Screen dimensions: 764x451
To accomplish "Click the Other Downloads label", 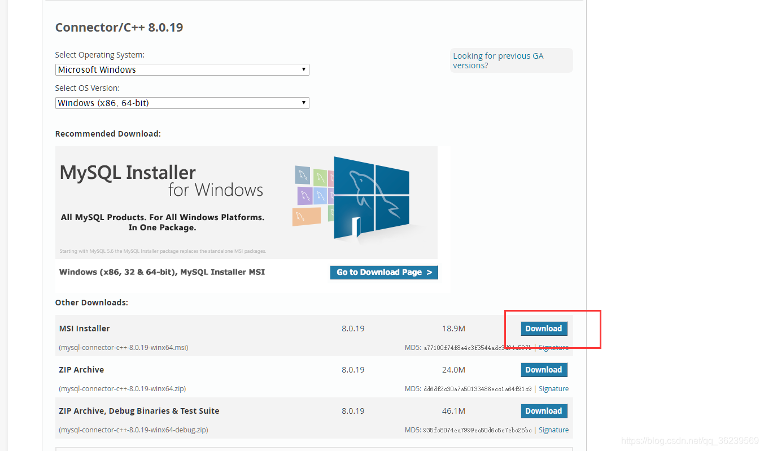I will 91,303.
